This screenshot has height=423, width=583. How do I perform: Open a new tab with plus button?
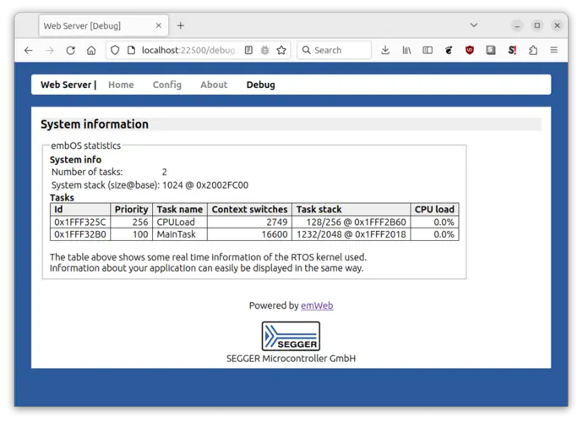[181, 25]
